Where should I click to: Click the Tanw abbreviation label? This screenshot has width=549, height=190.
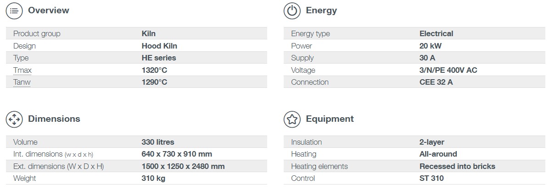click(x=22, y=82)
